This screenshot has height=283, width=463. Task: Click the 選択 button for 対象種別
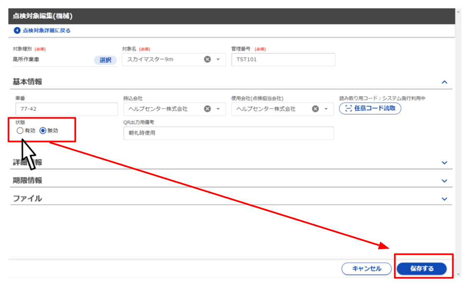pos(105,60)
